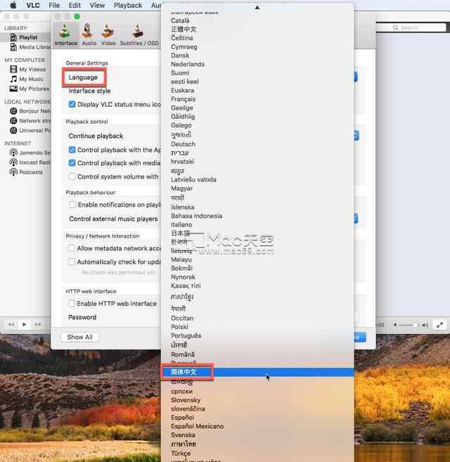Open the Language dropdown arrow
Screen dimensions: 450x462
tap(356, 77)
